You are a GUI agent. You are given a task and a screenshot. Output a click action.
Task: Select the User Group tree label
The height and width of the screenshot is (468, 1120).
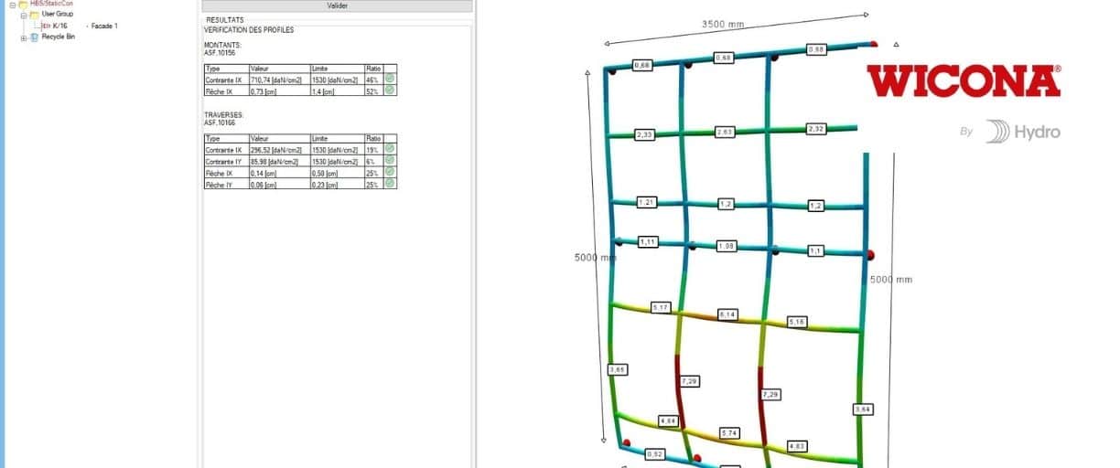(57, 15)
